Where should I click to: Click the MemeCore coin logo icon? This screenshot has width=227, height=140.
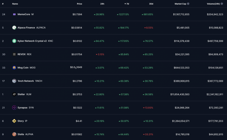pyautogui.click(x=14, y=14)
